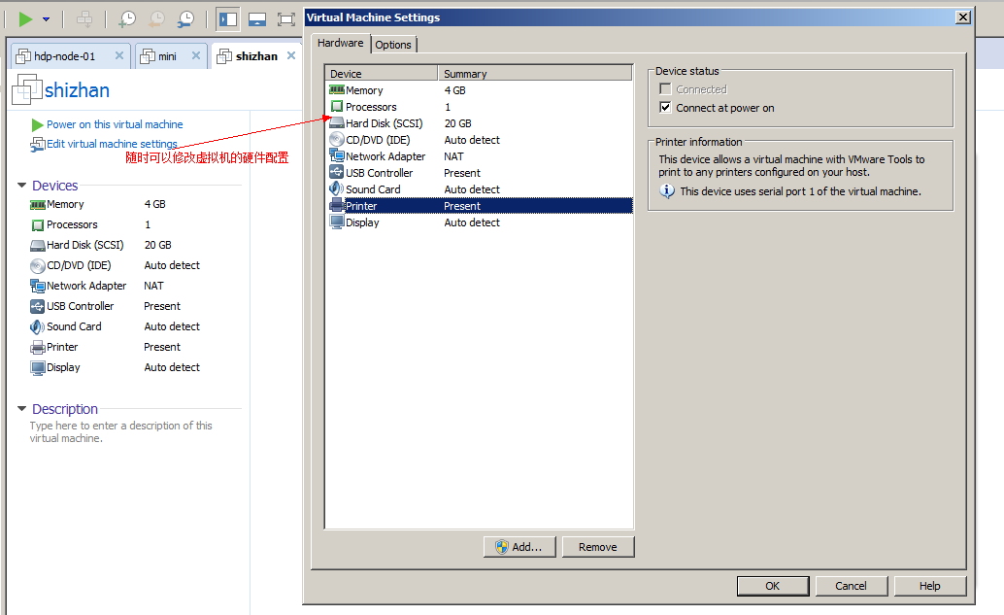Click the thumbnail bar toolbar icon
This screenshot has height=615, width=1004.
point(257,19)
